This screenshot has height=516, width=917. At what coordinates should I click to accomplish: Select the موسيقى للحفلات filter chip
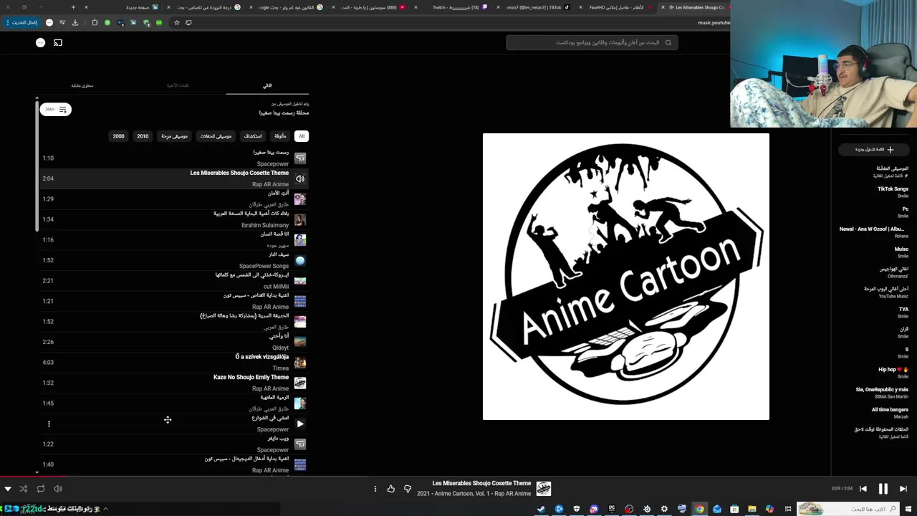(216, 136)
